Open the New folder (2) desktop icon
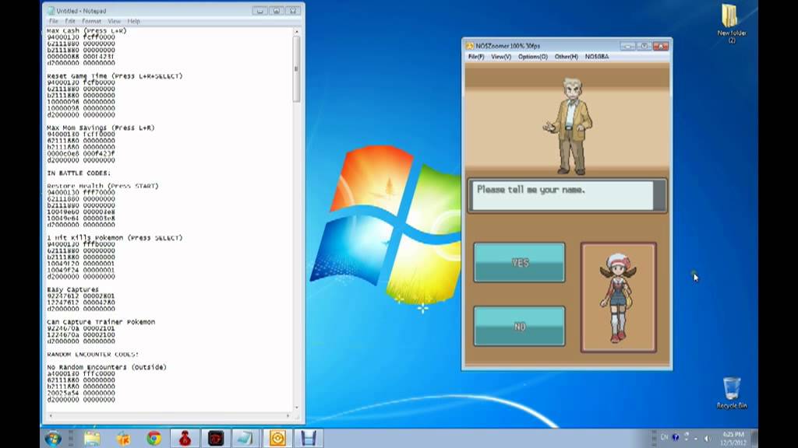 point(731,24)
